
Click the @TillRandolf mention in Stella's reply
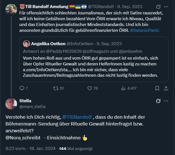[x=77, y=117]
